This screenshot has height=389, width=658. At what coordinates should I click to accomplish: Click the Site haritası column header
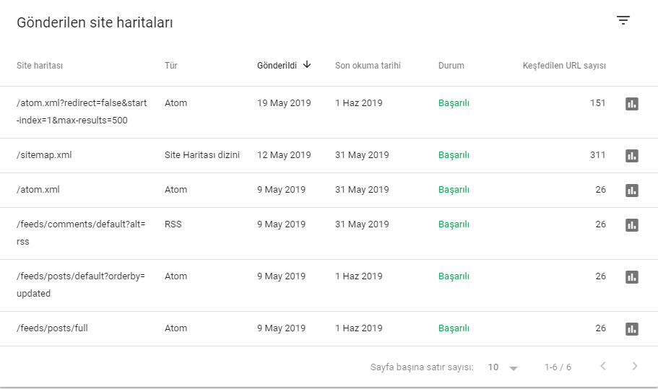pos(40,66)
